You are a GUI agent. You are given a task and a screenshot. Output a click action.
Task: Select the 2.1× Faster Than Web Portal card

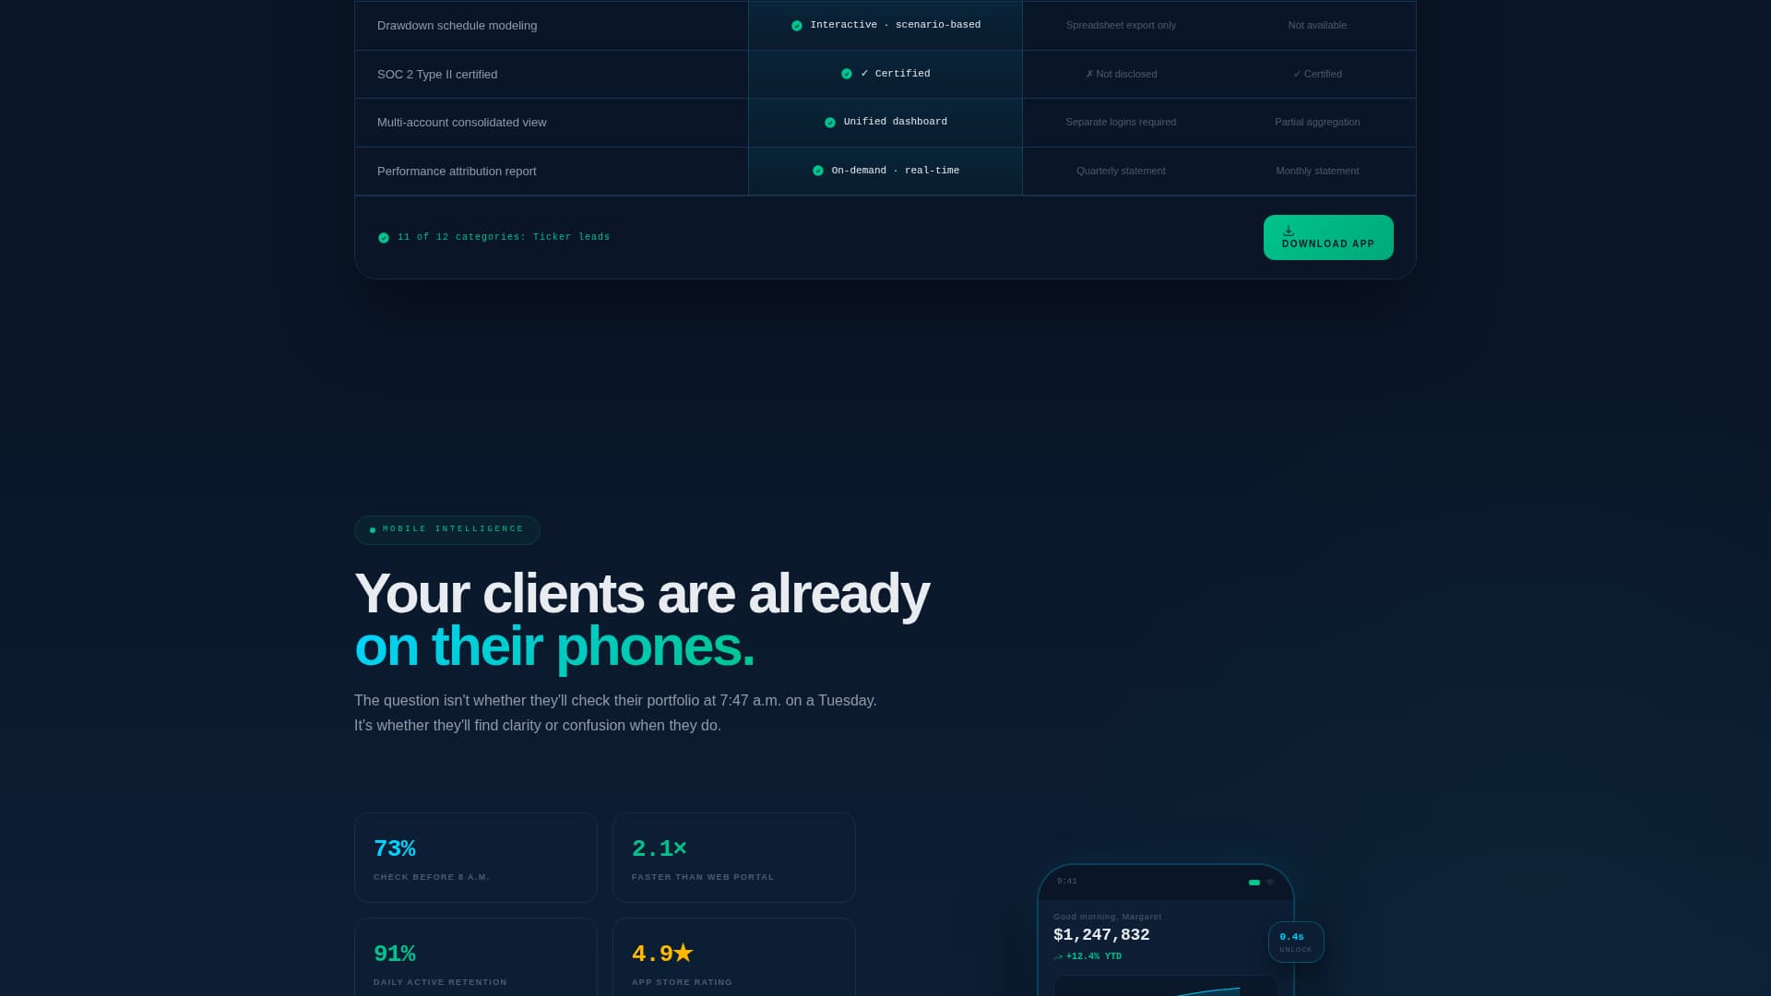pos(734,858)
